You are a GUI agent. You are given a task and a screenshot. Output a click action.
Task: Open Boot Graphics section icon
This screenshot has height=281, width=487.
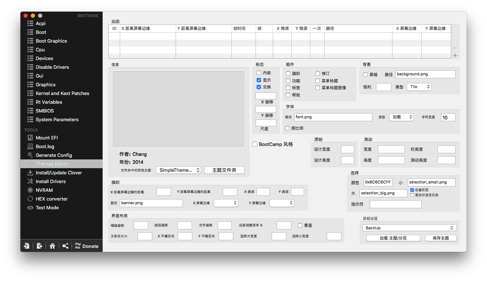point(30,41)
